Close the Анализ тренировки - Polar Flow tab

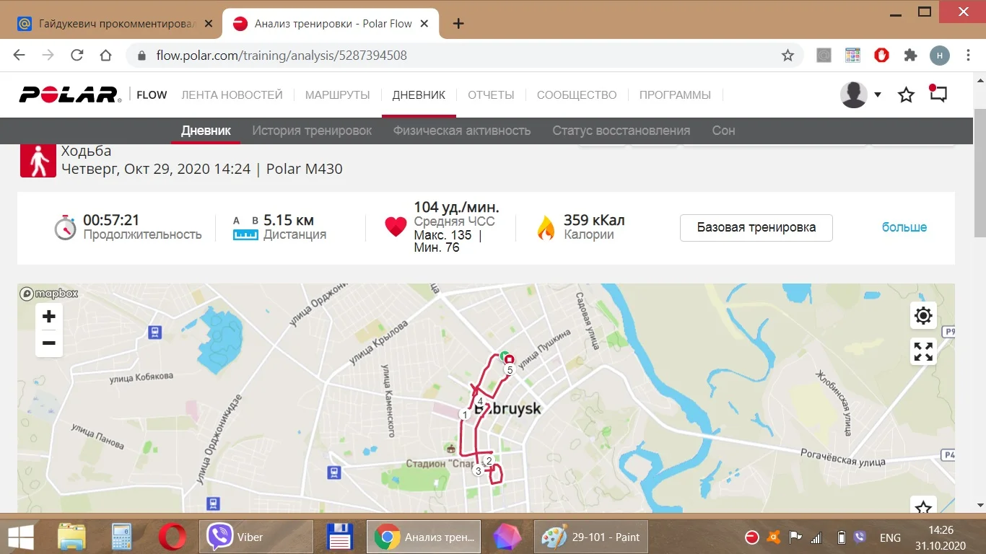pyautogui.click(x=424, y=24)
